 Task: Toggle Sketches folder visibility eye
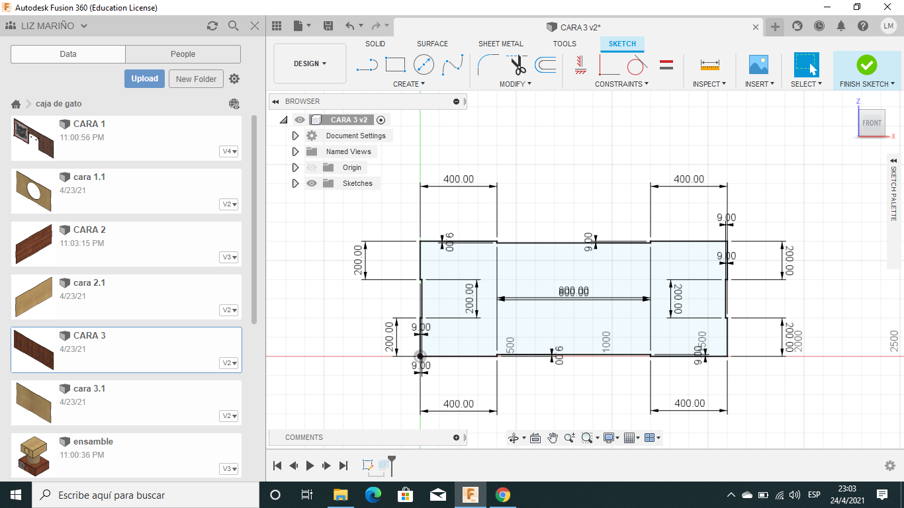pos(312,183)
